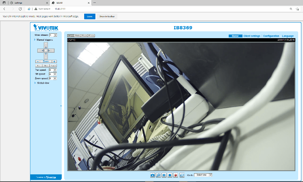Viewport: 303px width, 182px height.
Task: Switch to full screen view icon
Action: pos(182,175)
